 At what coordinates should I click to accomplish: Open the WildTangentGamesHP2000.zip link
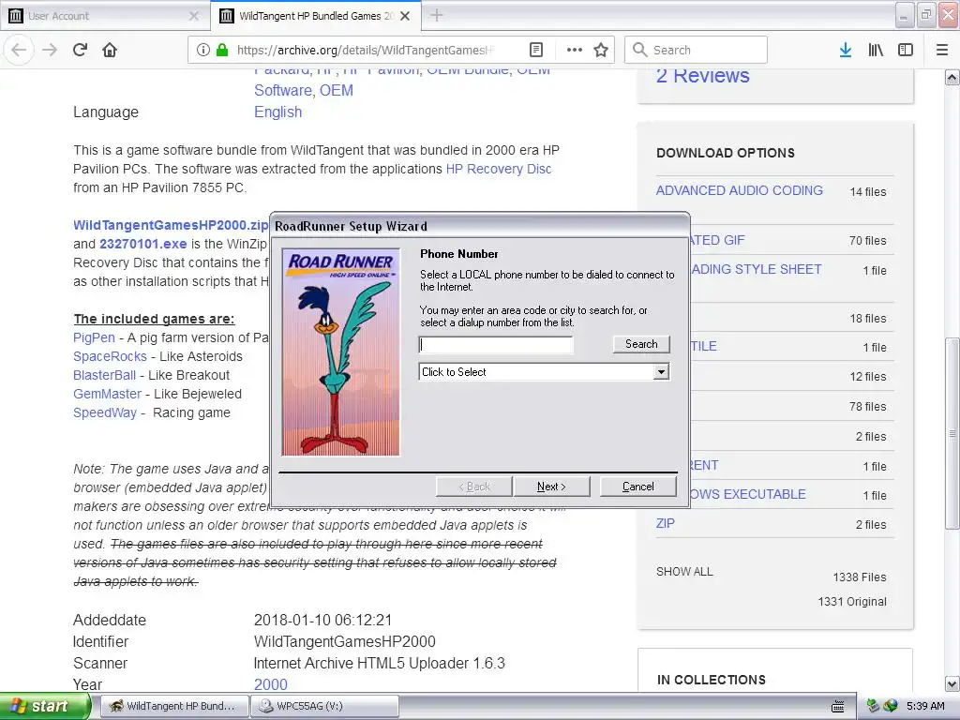pyautogui.click(x=171, y=225)
